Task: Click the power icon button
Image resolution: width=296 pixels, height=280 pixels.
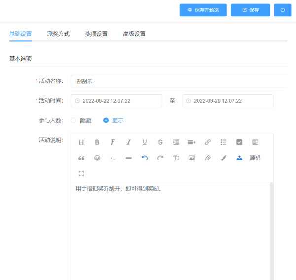Action: [x=282, y=10]
